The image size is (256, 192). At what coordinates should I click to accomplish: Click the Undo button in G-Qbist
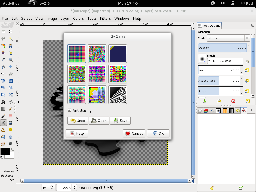(78, 121)
